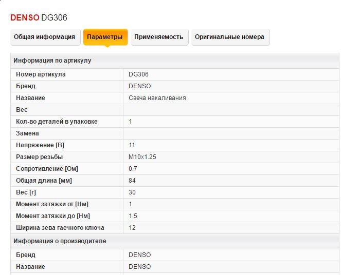This screenshot has width=341, height=275.
Task: Click the Момент затяжки до [Нм] label
Action: [53, 216]
